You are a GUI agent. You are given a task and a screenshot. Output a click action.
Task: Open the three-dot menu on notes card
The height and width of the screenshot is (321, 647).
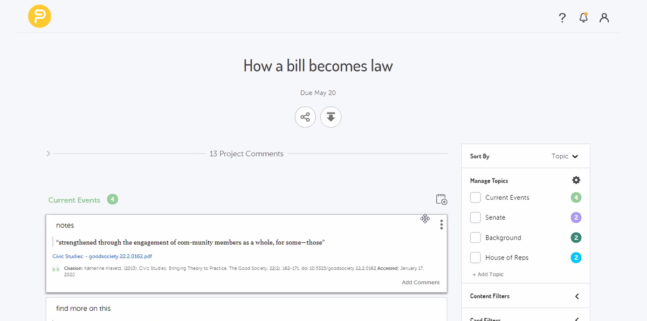[x=442, y=225]
